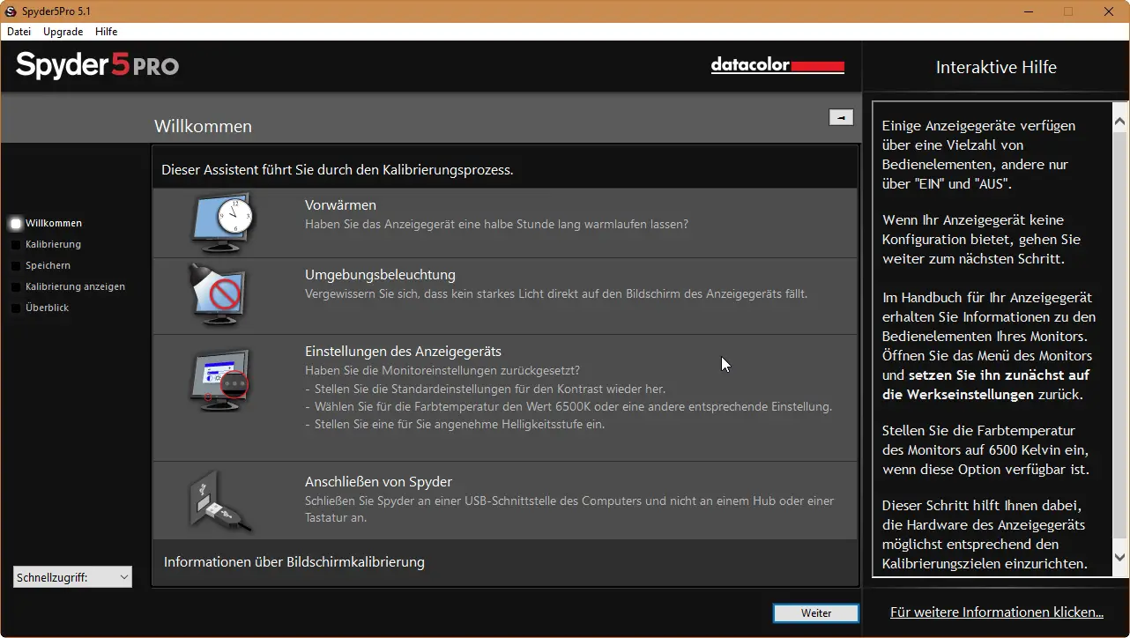Open the Hilfe menu

pyautogui.click(x=106, y=31)
